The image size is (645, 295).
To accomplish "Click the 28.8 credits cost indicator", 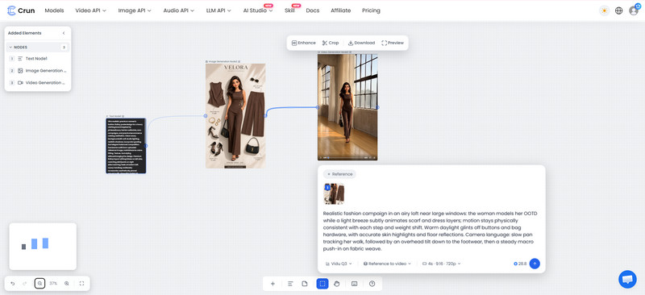I will (520, 264).
